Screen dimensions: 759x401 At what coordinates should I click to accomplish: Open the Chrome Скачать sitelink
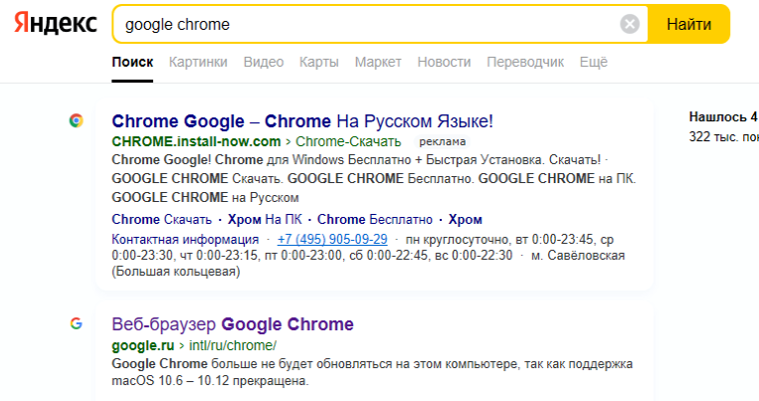pos(162,219)
